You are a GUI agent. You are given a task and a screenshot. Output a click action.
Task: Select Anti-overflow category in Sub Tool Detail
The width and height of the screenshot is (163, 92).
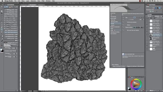tap(113, 34)
